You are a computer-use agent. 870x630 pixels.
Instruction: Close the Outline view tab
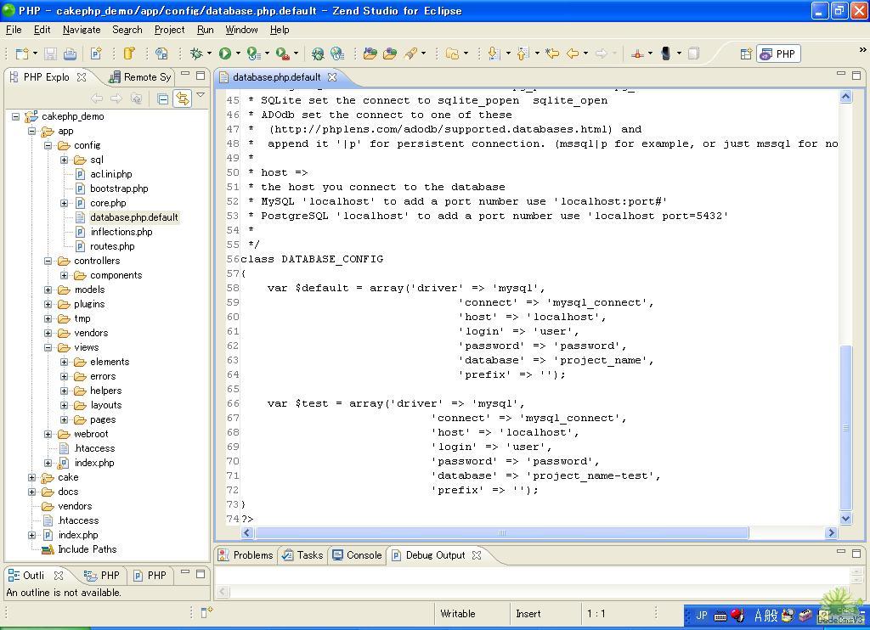click(x=59, y=575)
